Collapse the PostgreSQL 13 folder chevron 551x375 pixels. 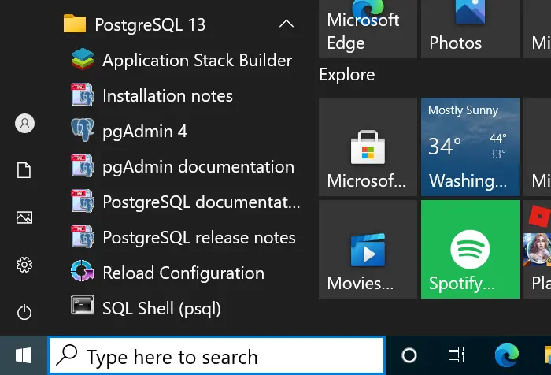(x=287, y=24)
